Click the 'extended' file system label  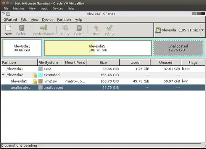tap(51, 75)
